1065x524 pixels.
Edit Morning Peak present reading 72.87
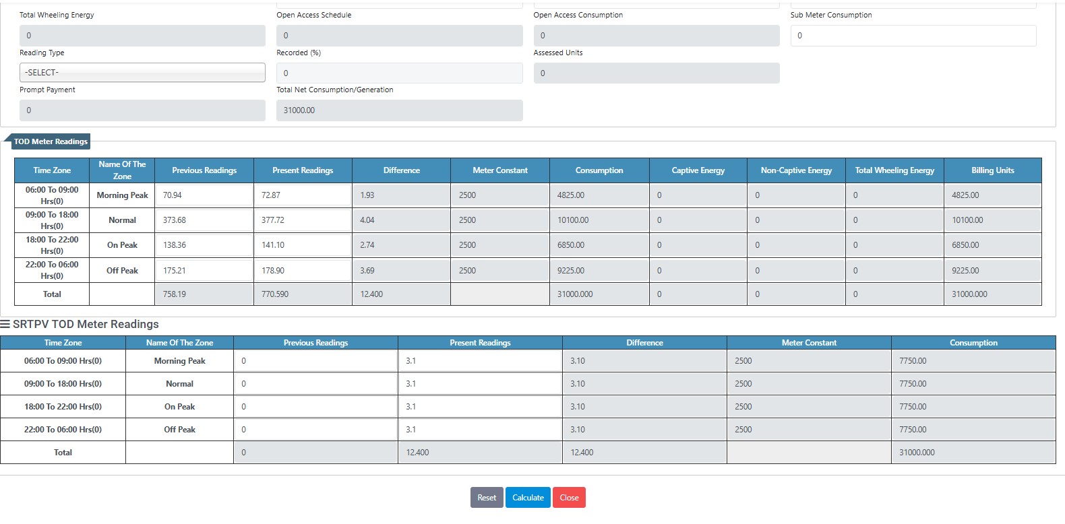pos(303,195)
